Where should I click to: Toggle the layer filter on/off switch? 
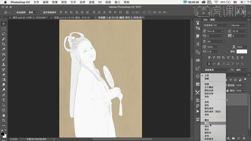245,79
